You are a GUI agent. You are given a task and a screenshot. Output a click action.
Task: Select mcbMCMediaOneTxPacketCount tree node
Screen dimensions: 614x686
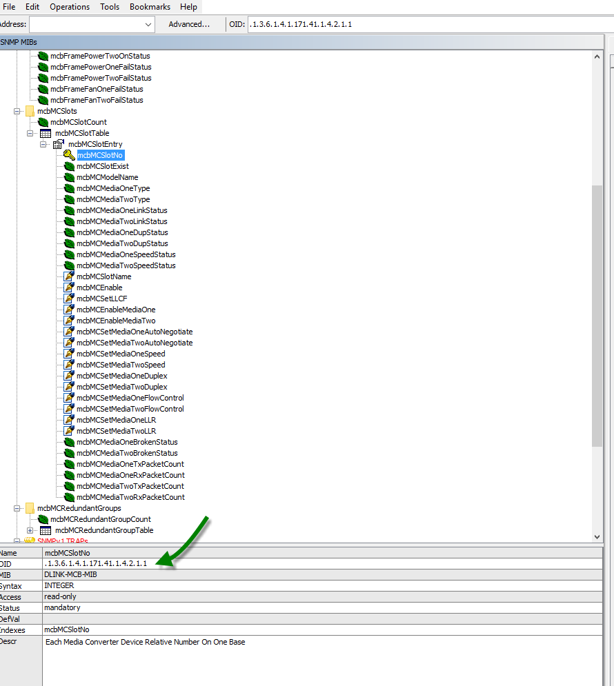click(x=130, y=464)
